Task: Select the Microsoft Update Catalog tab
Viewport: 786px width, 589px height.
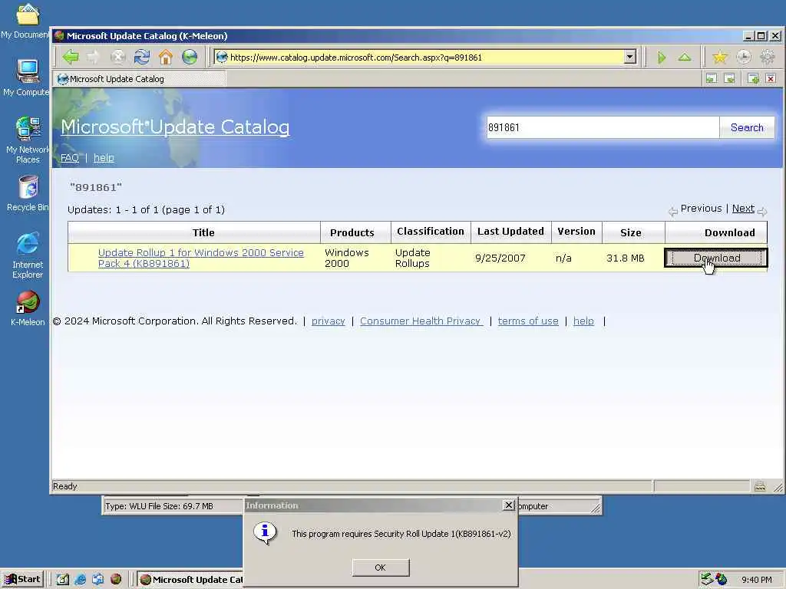Action: [140, 79]
